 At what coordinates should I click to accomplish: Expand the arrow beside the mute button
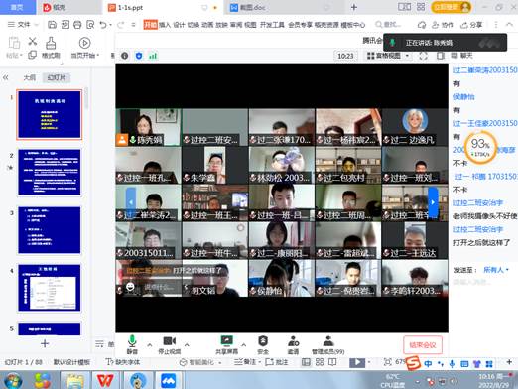[150, 345]
